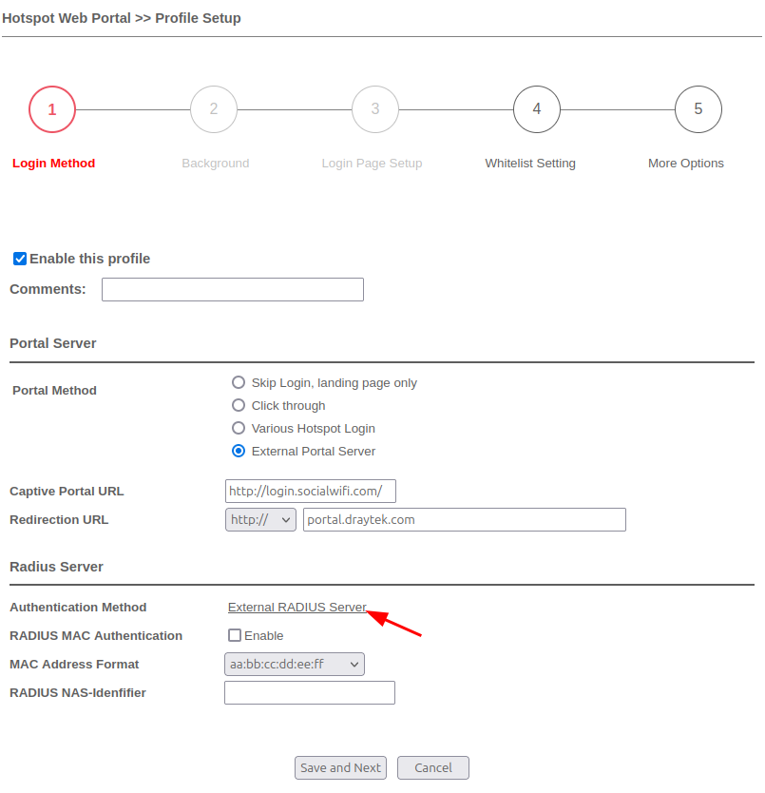Image resolution: width=765 pixels, height=793 pixels.
Task: Choose the Click through portal method
Action: click(x=239, y=405)
